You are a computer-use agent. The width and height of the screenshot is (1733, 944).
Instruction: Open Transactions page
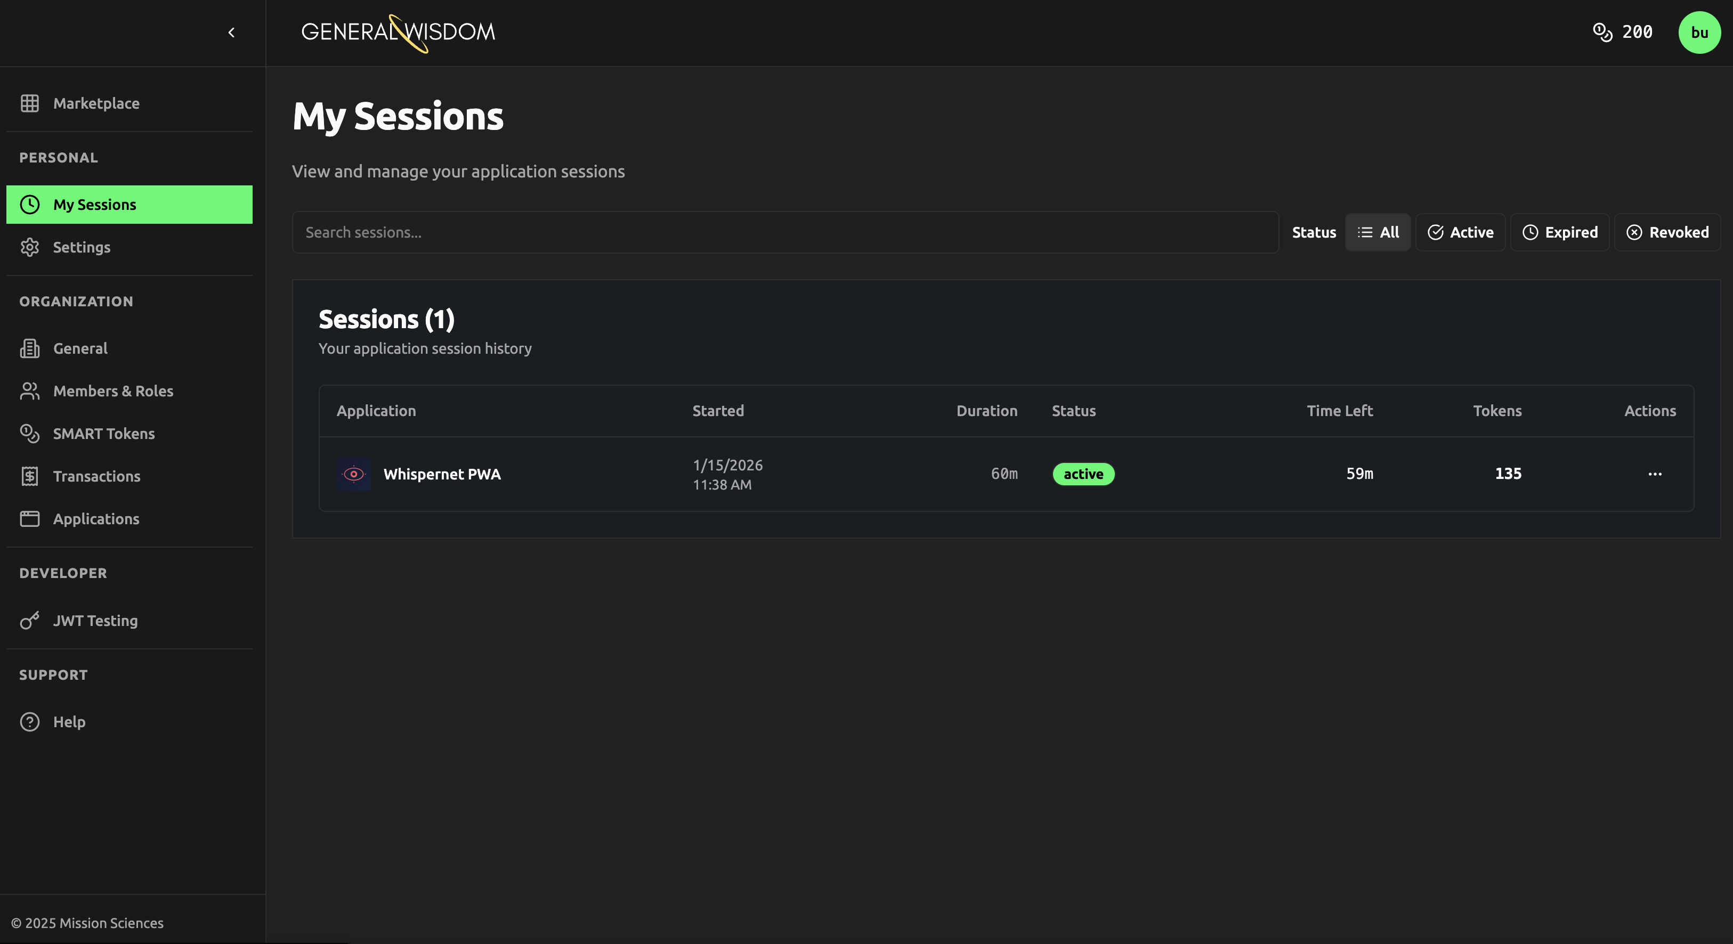[129, 477]
